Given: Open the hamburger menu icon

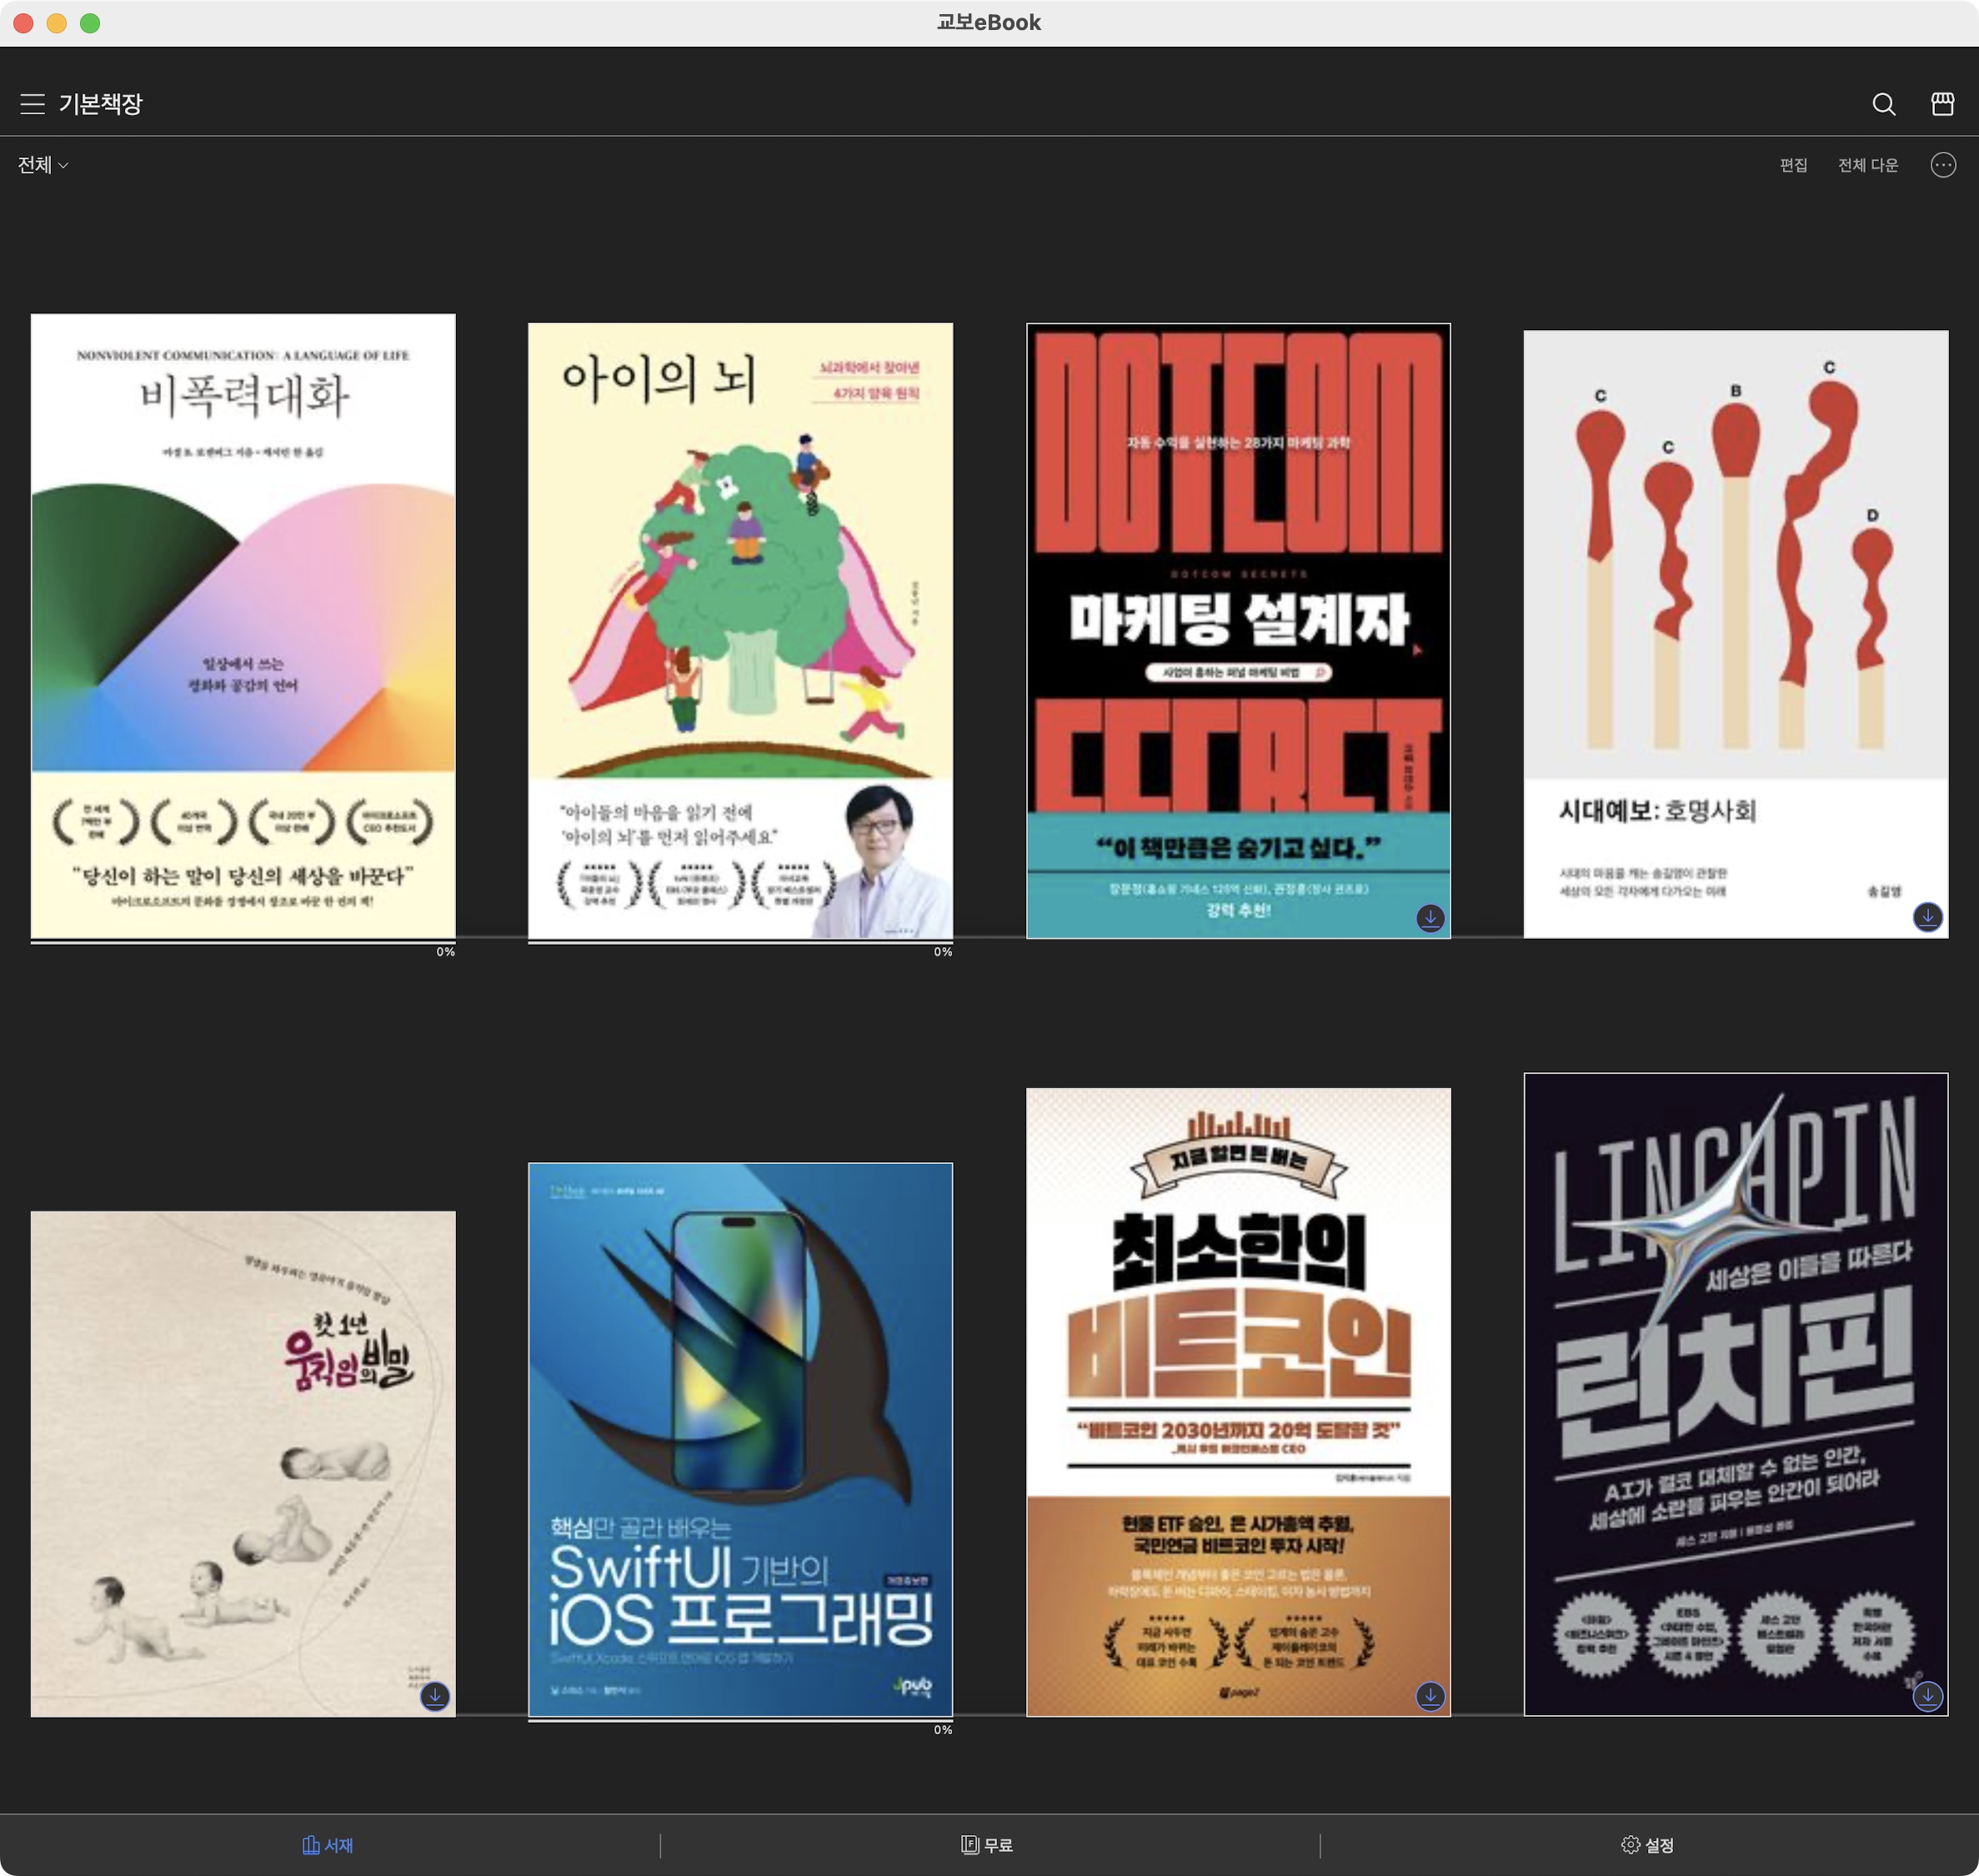Looking at the screenshot, I should (32, 104).
